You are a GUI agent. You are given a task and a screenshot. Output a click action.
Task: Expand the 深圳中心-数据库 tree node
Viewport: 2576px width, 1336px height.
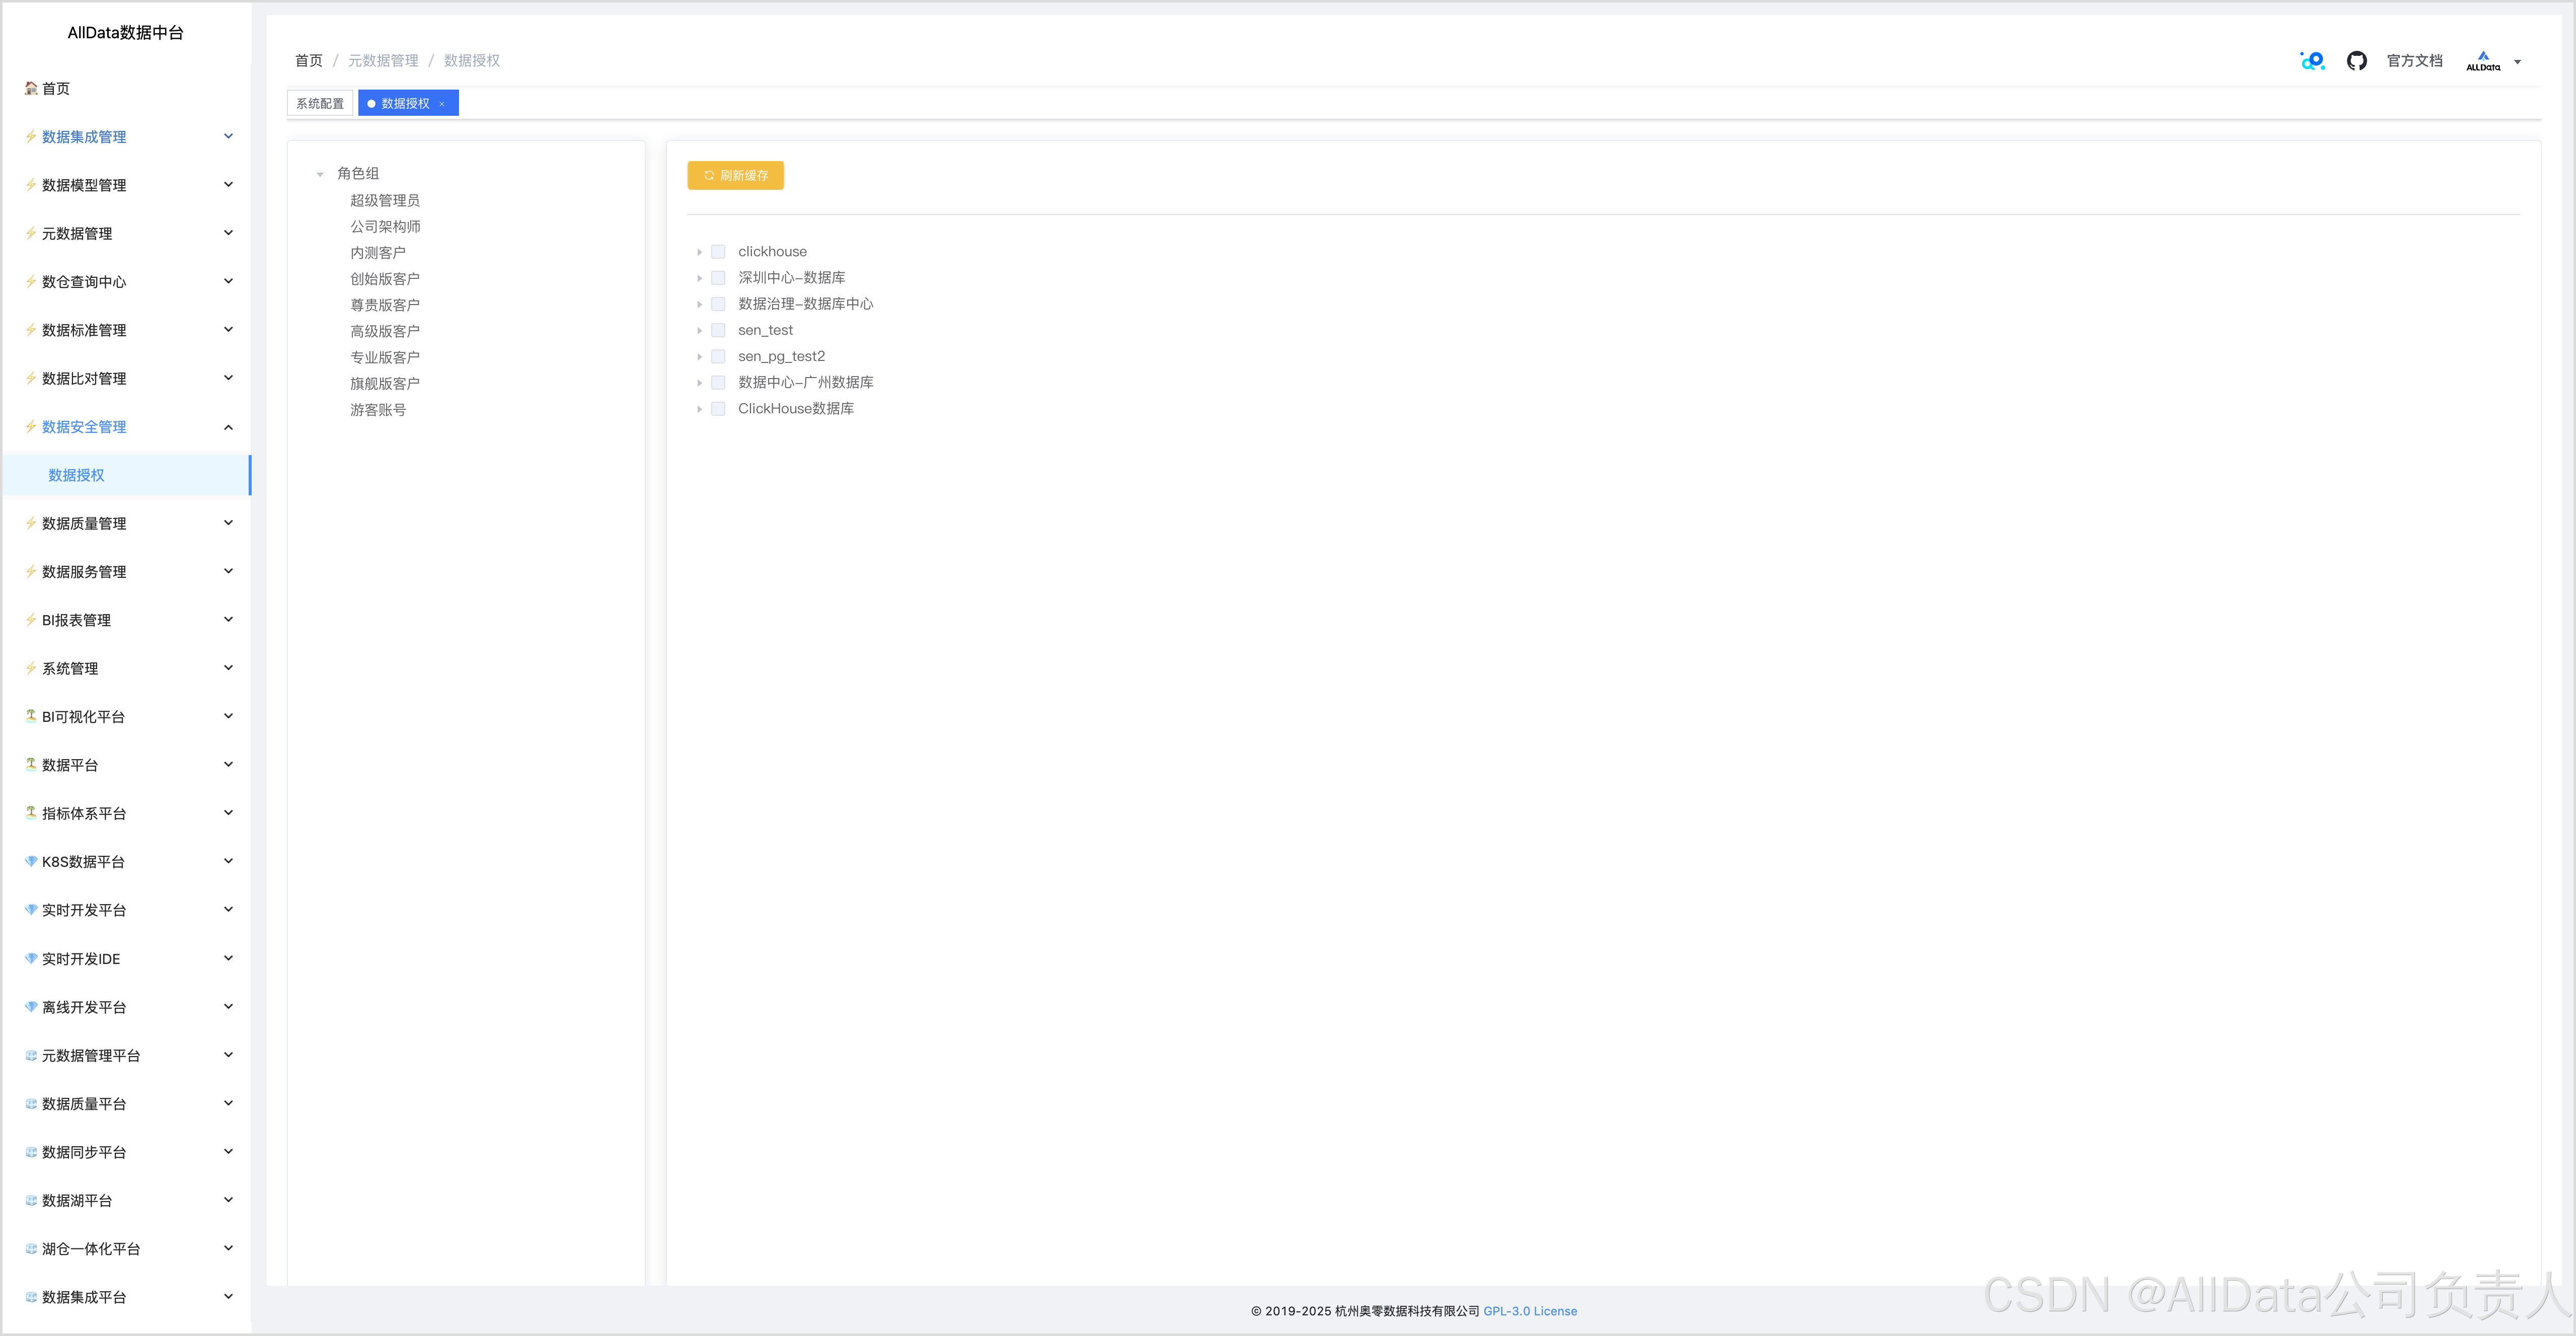699,278
